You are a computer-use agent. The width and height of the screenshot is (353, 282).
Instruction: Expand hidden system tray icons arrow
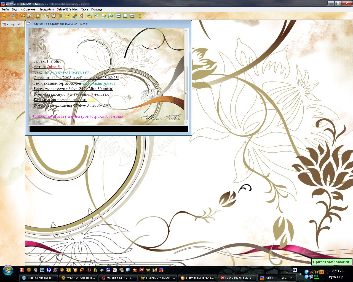301,274
